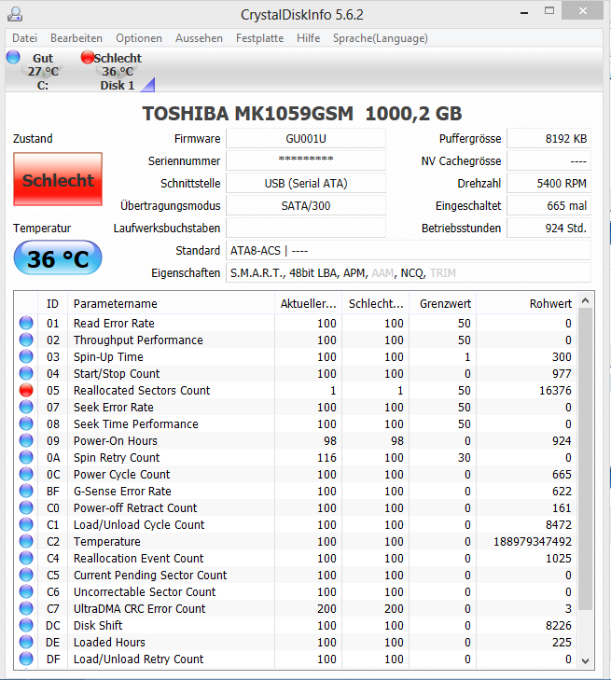Click the status orb of Power-On Hours
Image resolution: width=611 pixels, height=680 pixels.
tap(26, 440)
